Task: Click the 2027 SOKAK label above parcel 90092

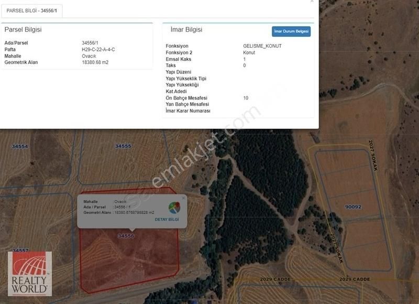Action: [372, 151]
